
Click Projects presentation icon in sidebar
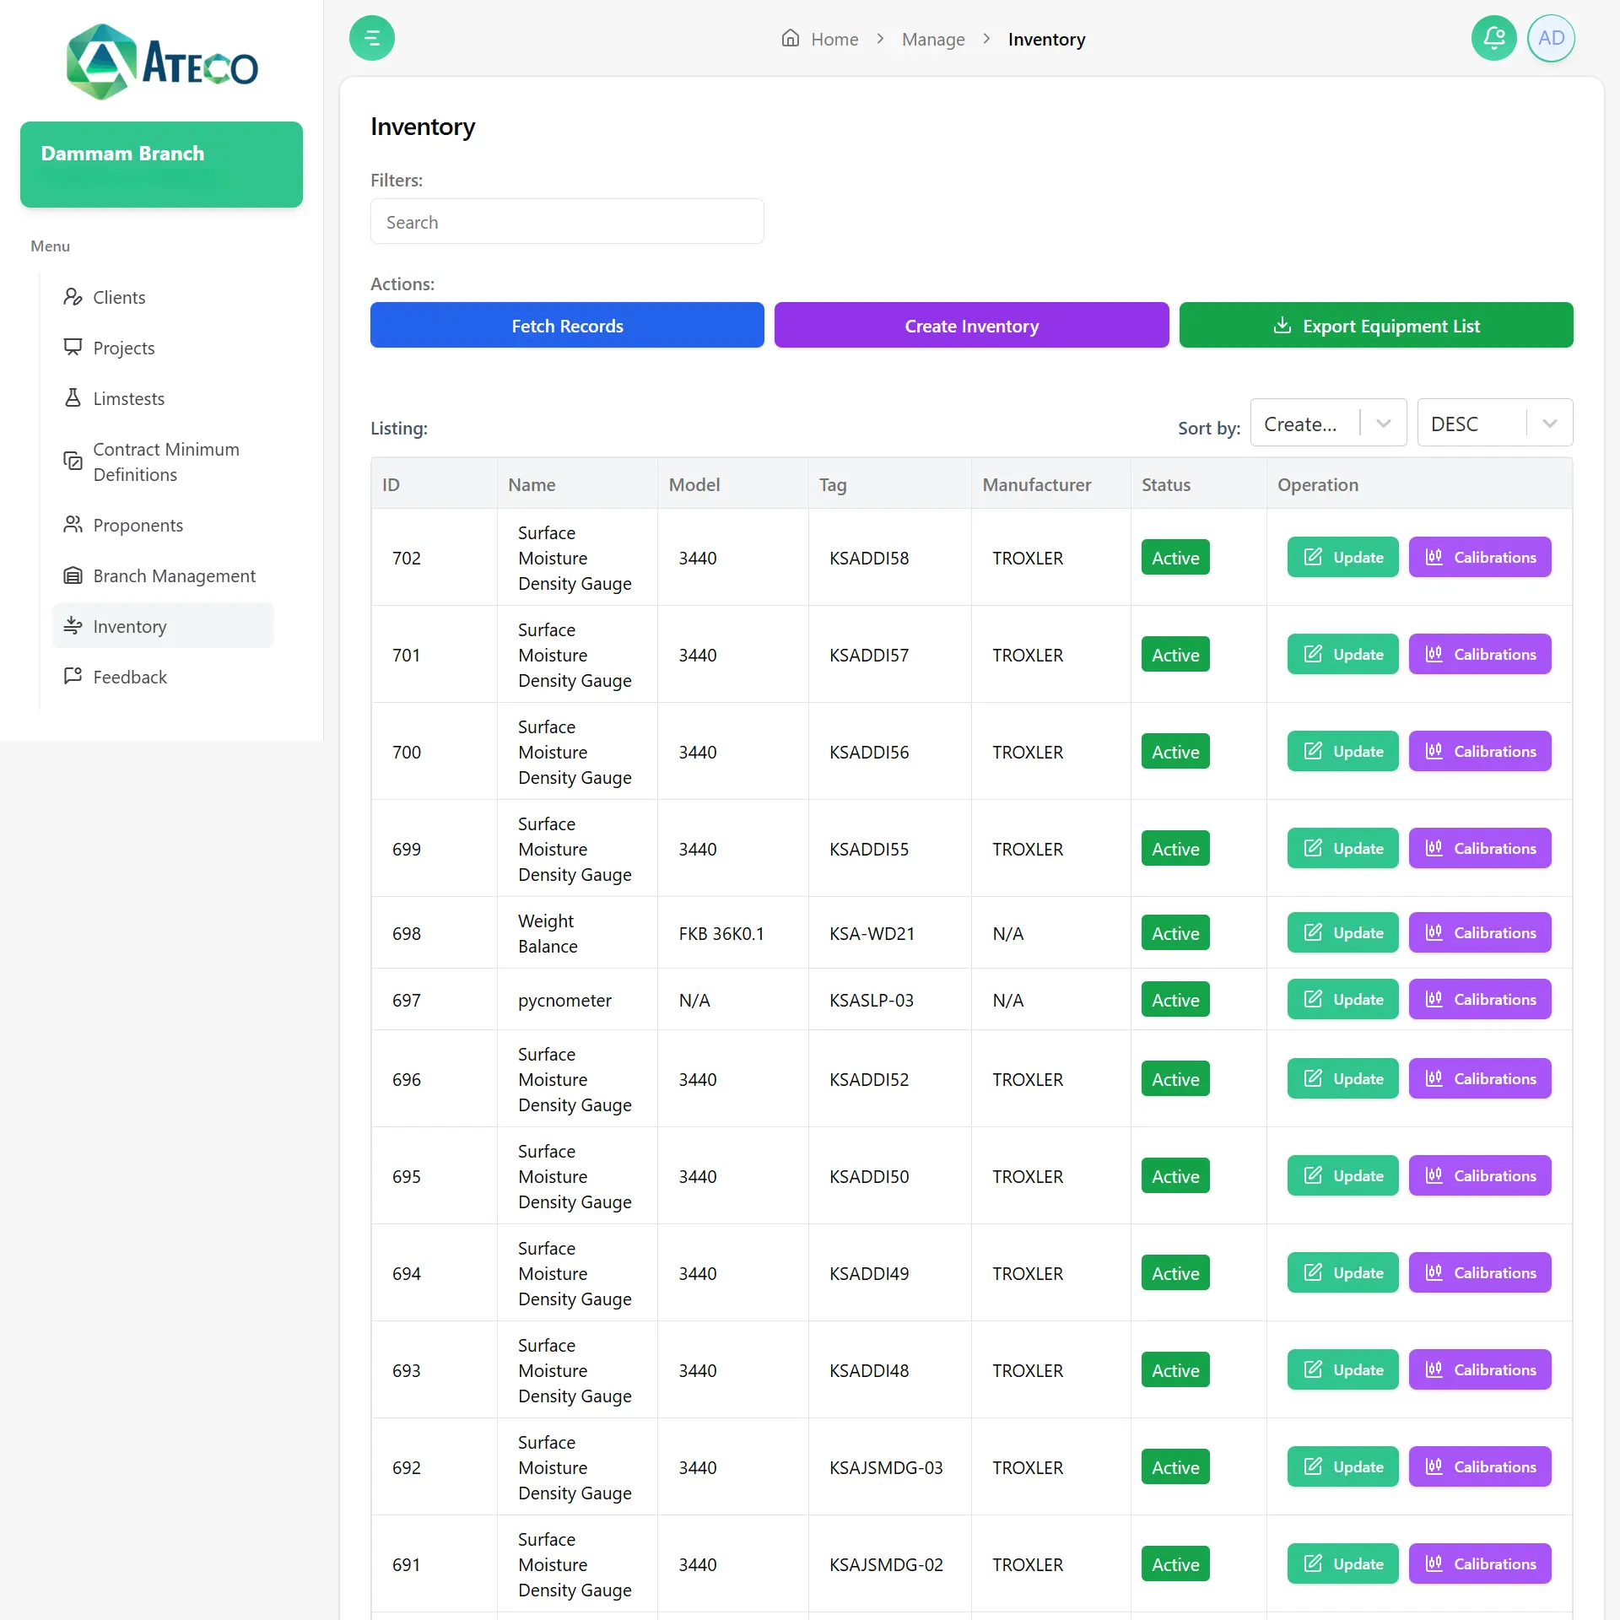[x=73, y=348]
